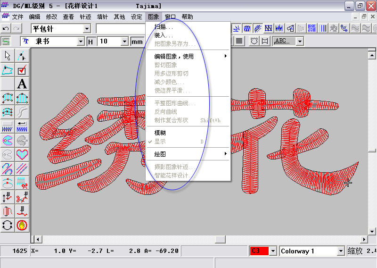Viewport: 377px width, 268px height.
Task: Click the red C3 color swatch
Action: tap(259, 251)
